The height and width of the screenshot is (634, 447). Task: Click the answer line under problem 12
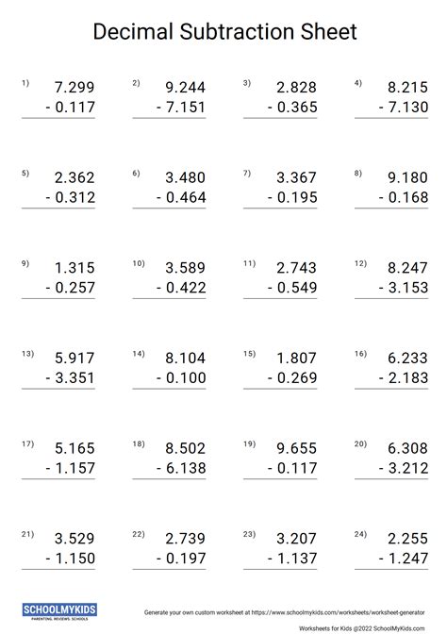tap(391, 298)
